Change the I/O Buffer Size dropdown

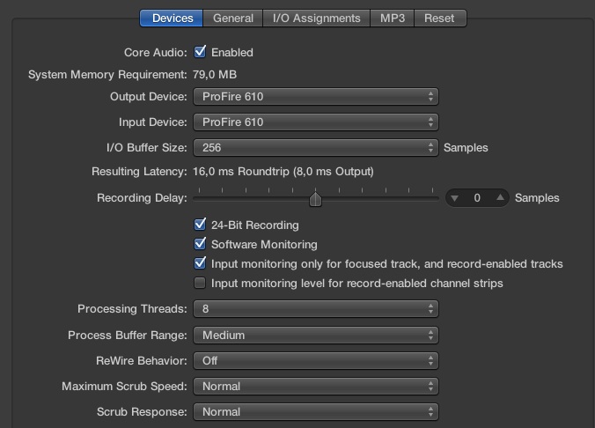click(x=315, y=147)
